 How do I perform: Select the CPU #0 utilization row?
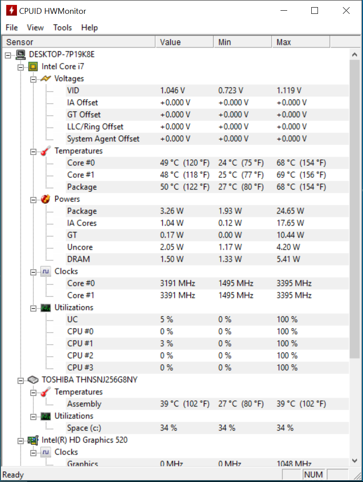(208, 331)
